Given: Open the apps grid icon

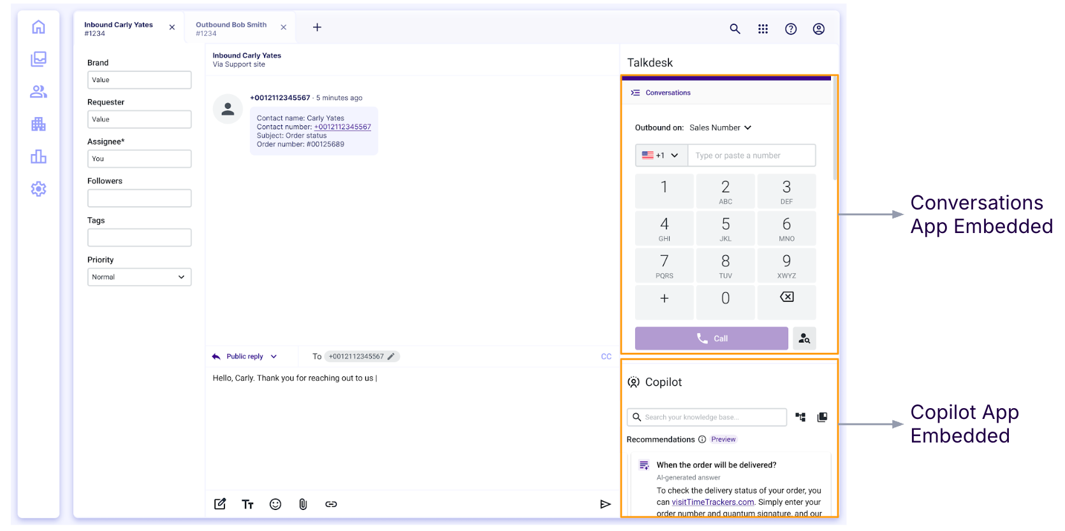Looking at the screenshot, I should click(763, 29).
